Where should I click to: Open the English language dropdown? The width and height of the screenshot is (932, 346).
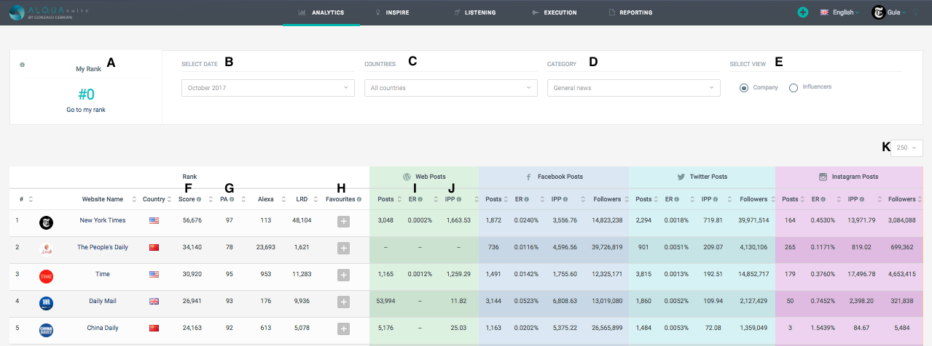click(x=840, y=12)
